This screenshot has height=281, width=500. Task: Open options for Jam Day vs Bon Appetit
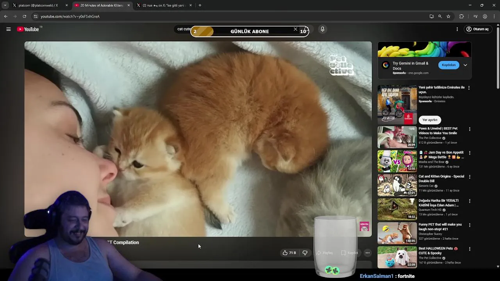(470, 153)
